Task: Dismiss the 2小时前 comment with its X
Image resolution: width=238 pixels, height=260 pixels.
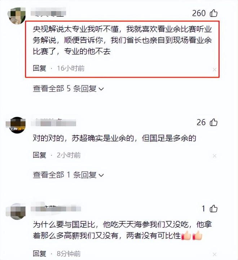Action: [215, 156]
